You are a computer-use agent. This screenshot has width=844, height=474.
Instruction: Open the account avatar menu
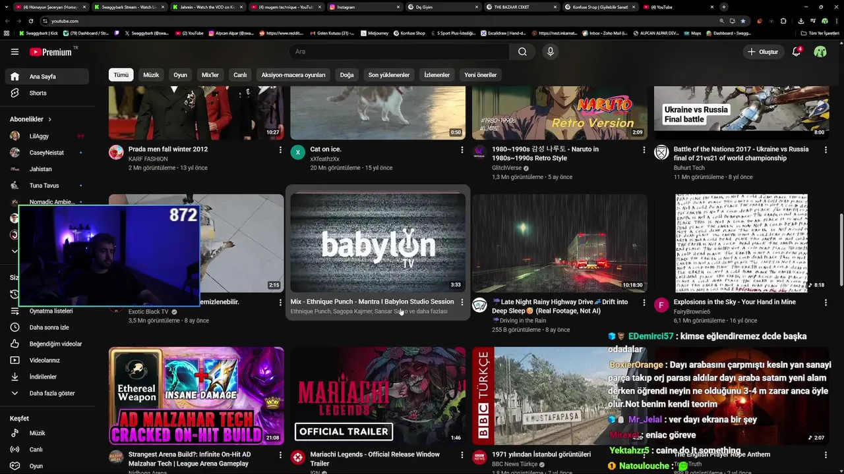[820, 51]
